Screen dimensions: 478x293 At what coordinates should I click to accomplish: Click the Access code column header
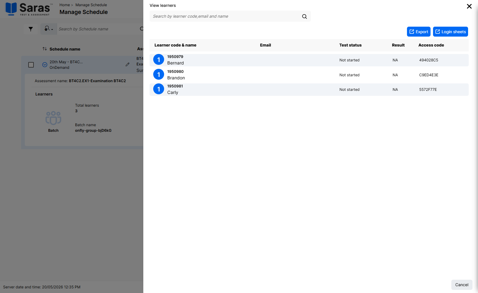431,45
